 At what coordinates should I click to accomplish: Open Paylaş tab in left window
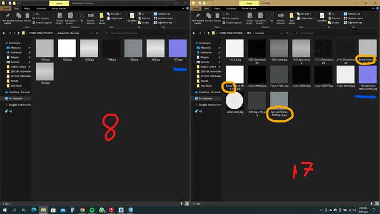coord(27,8)
